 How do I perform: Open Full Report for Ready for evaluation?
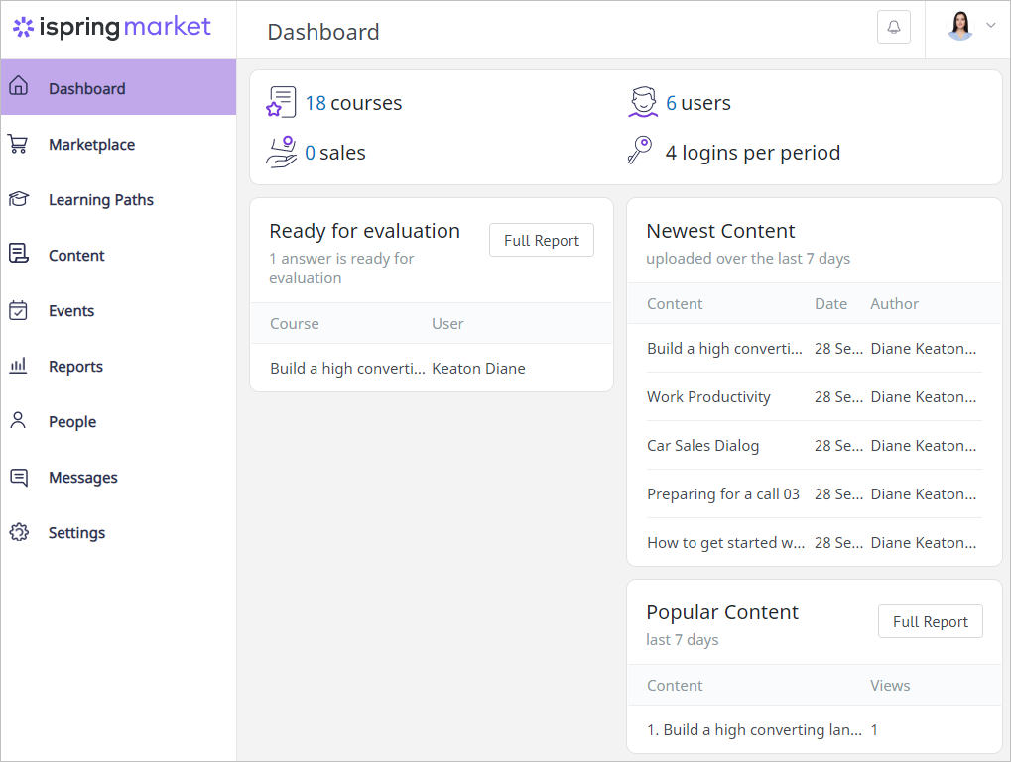(x=542, y=240)
